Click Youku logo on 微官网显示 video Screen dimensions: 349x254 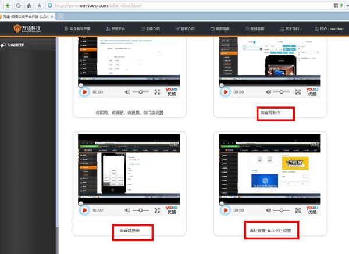point(172,210)
